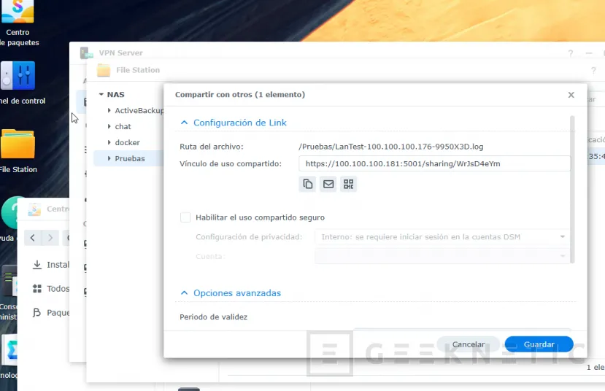Open Panel de control desktop icon
Screen dimensions: 605x391
click(x=18, y=77)
